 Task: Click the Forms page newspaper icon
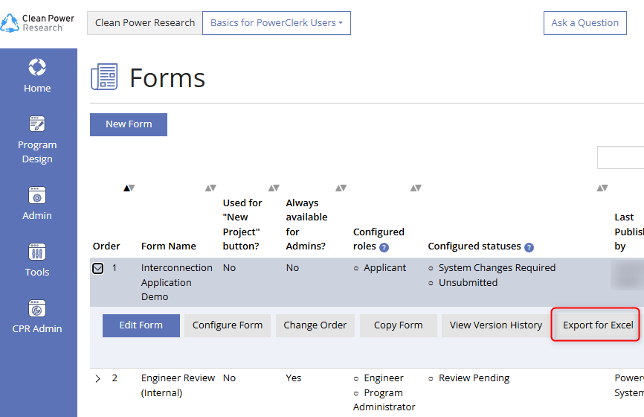pos(104,77)
